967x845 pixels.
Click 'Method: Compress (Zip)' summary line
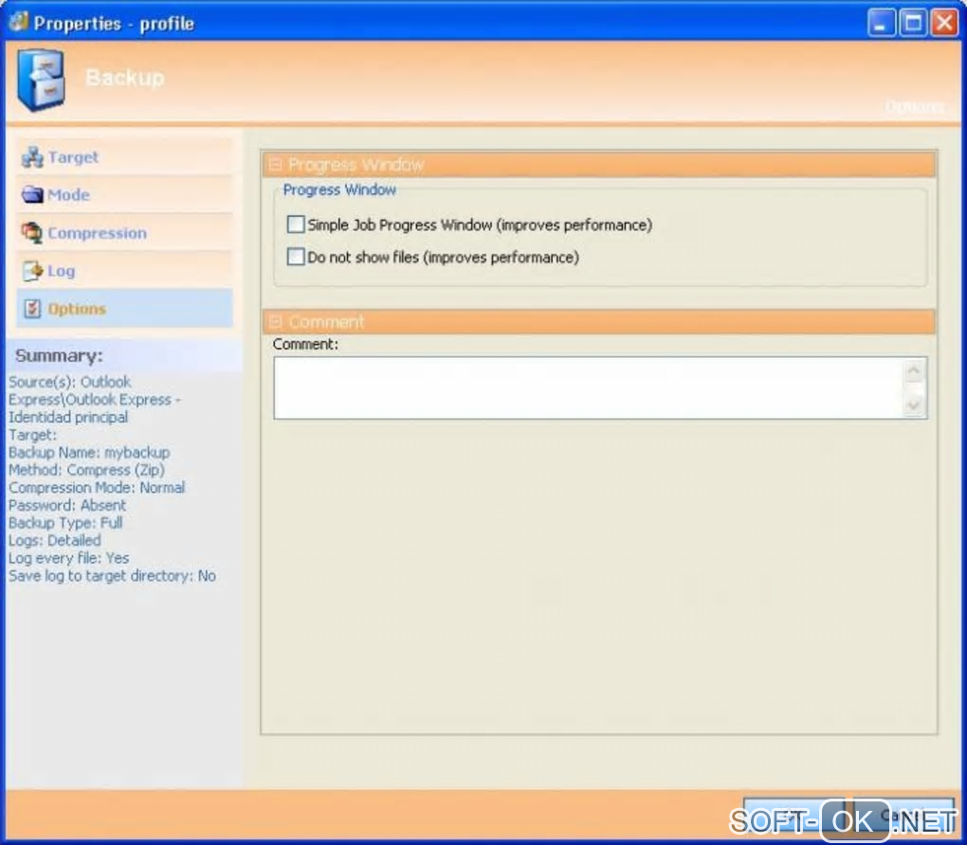point(86,470)
